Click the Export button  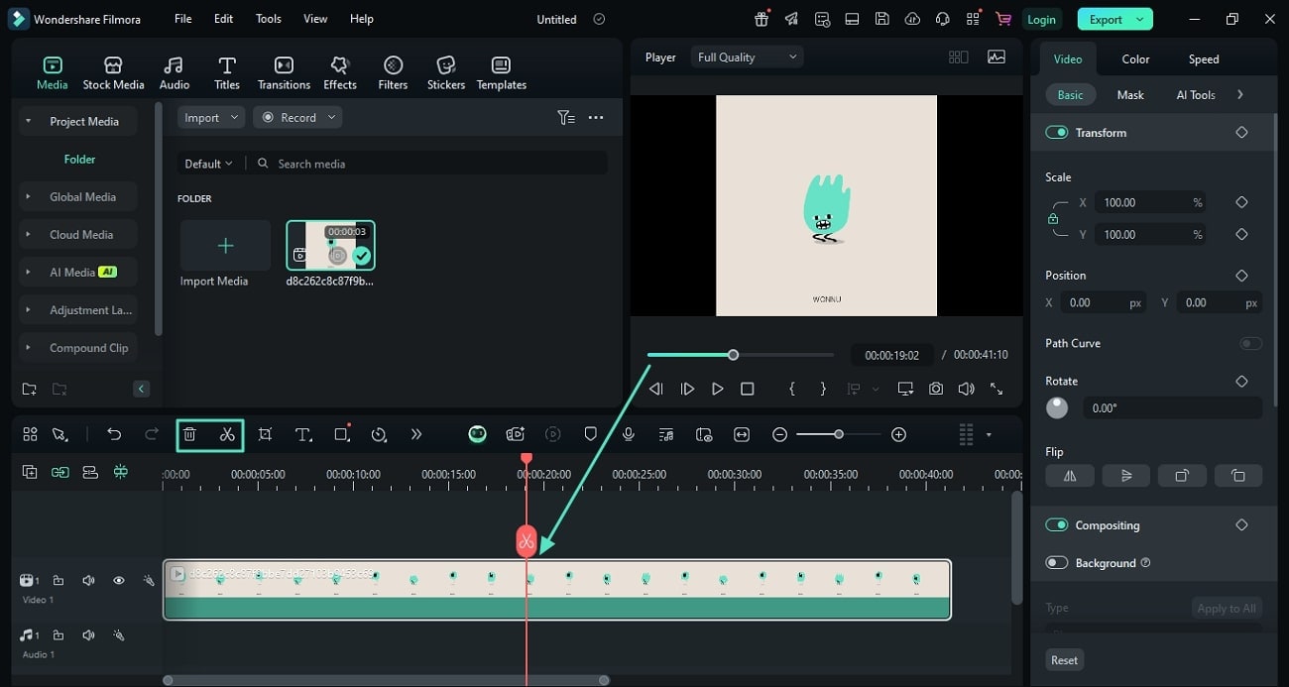pos(1114,19)
